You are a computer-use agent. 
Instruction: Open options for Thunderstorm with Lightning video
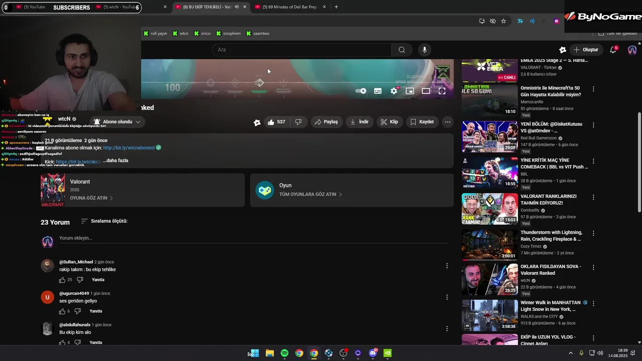[x=593, y=233]
